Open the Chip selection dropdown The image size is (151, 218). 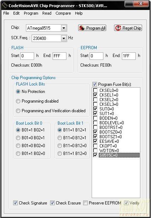point(64,28)
